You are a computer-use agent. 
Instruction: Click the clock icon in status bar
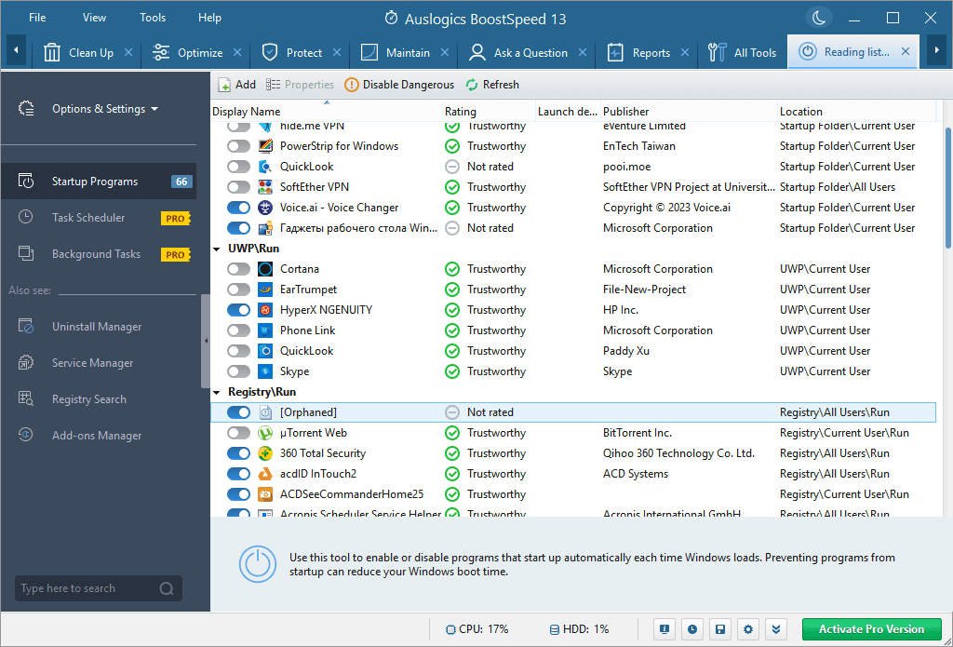[691, 629]
